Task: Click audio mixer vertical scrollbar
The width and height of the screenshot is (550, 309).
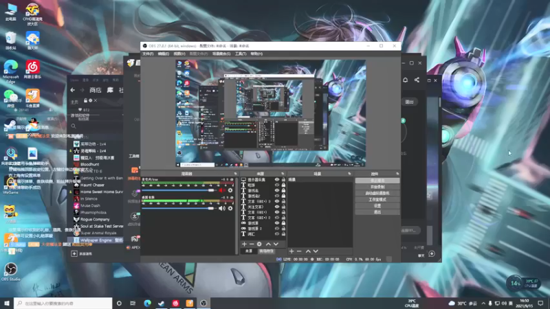Action: (237, 216)
